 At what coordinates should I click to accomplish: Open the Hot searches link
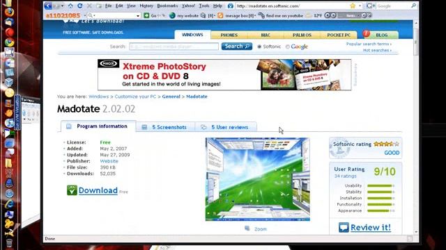(377, 50)
